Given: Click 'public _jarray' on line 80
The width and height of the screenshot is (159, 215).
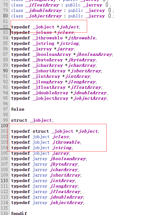Looking at the screenshot, I should coord(87,16).
